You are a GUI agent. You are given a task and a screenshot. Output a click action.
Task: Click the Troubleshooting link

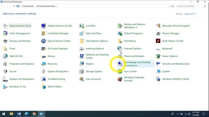[56, 79]
